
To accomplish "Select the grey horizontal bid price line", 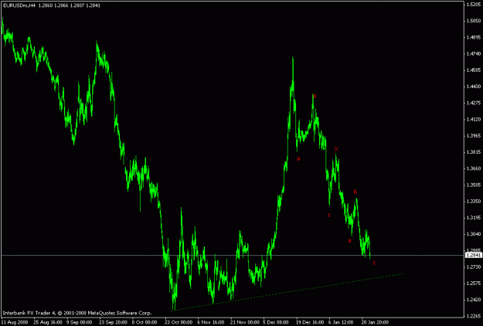I will 233,255.
